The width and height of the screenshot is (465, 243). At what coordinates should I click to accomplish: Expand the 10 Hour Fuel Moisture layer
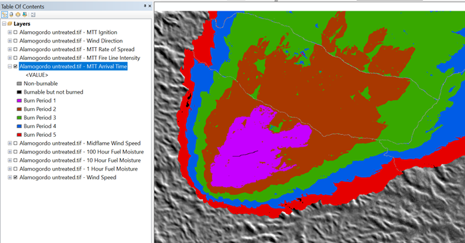point(10,161)
